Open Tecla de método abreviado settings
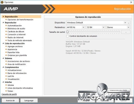Viewport: 134px width, 104px height. pyautogui.click(x=20, y=41)
